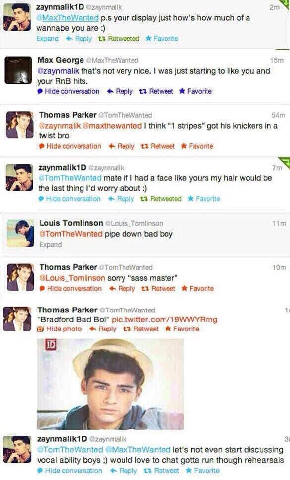Expand zaynmalik1D's top tweet to MaxTheWanted
Viewport: 290px width, 480px height.
pos(47,38)
